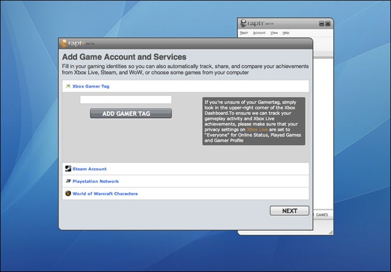Open Help menu in background window
391x272 pixels.
286,33
